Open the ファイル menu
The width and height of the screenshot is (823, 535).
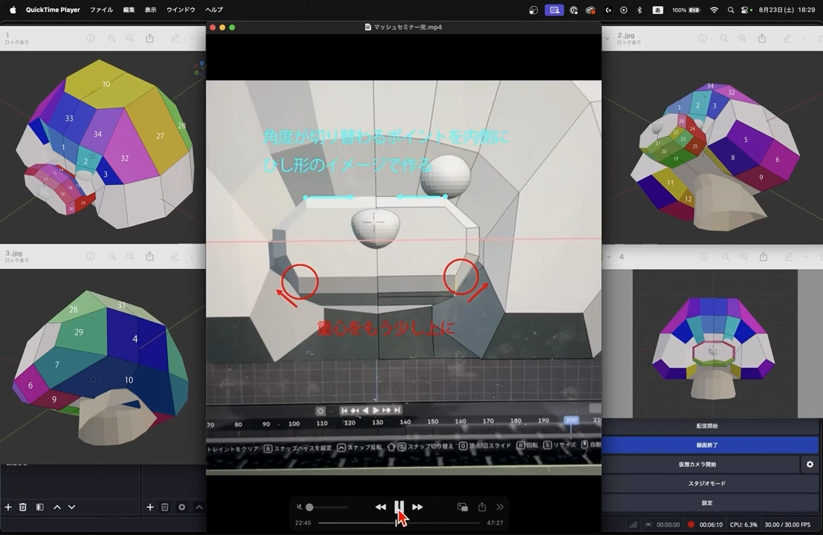(x=101, y=10)
